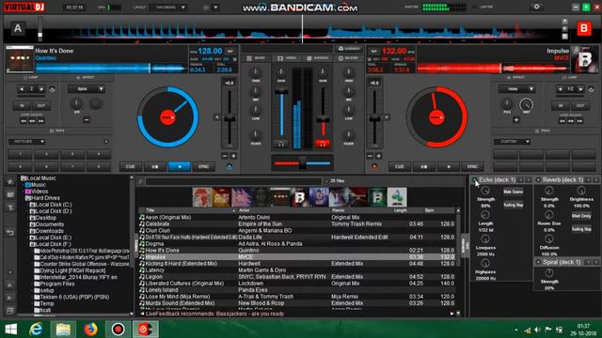Click hotcue pad 4 on deck A
This screenshot has width=602, height=338.
[99, 154]
